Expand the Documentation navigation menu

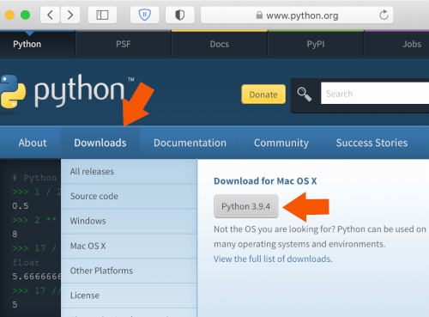[190, 143]
